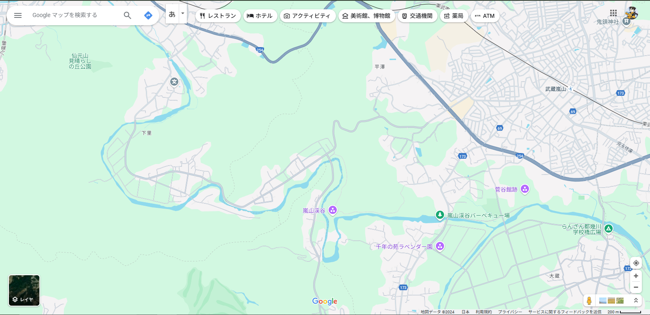Click the 薬局 filter button
Screen dimensions: 650x315
454,16
